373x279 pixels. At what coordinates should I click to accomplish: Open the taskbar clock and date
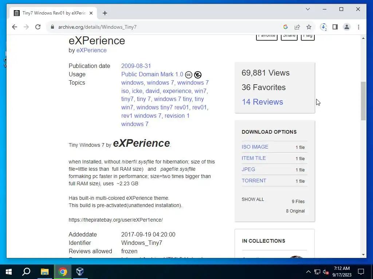coord(342,272)
